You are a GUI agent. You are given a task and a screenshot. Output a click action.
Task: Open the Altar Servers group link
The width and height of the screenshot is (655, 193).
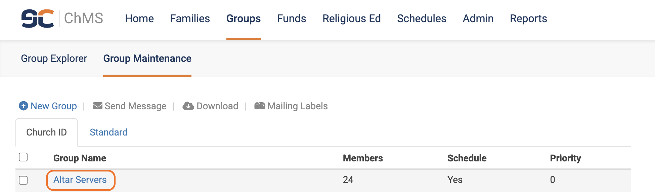[x=80, y=180]
